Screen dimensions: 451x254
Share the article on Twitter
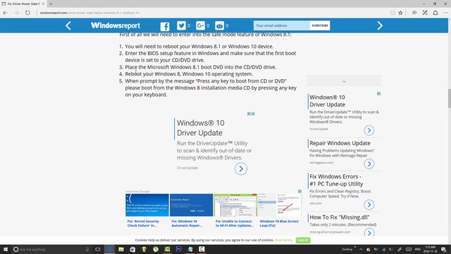(181, 25)
